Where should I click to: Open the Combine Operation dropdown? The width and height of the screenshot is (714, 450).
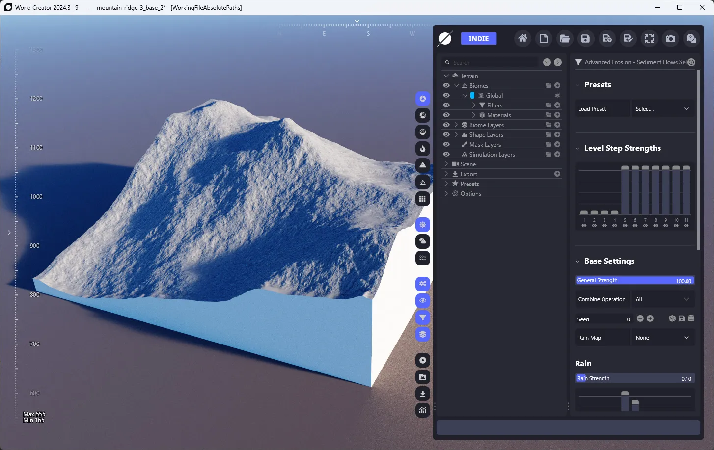(x=662, y=299)
